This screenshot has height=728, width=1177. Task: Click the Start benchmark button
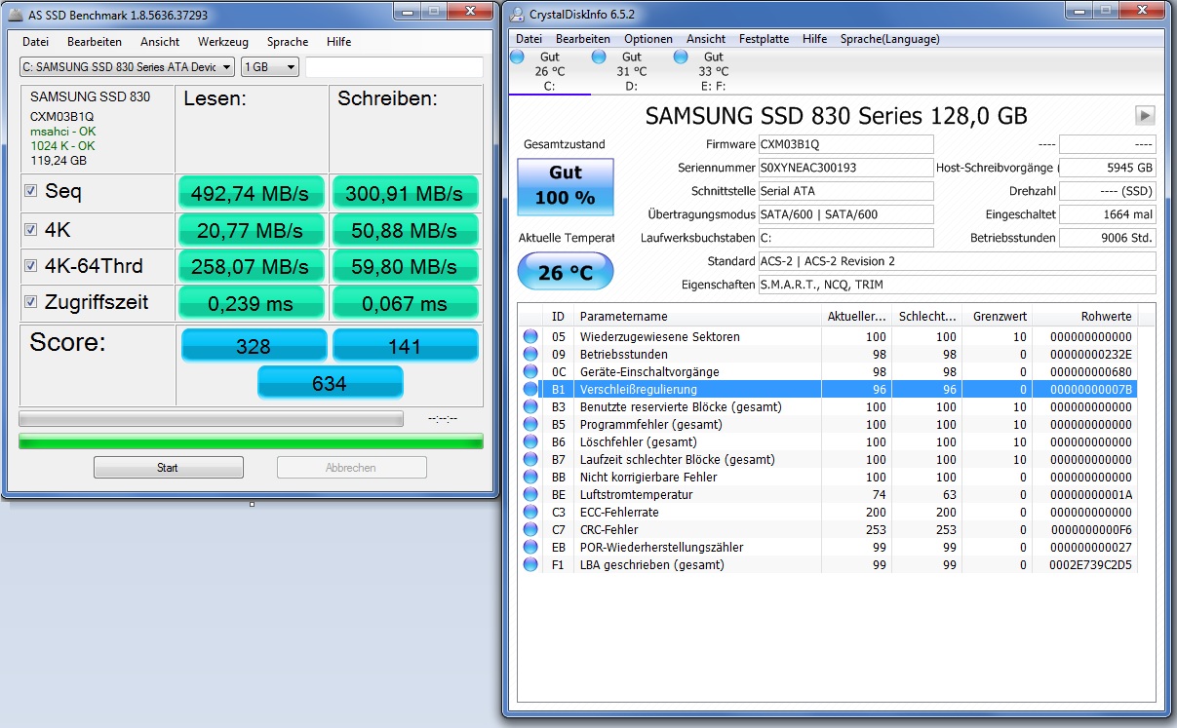point(168,468)
